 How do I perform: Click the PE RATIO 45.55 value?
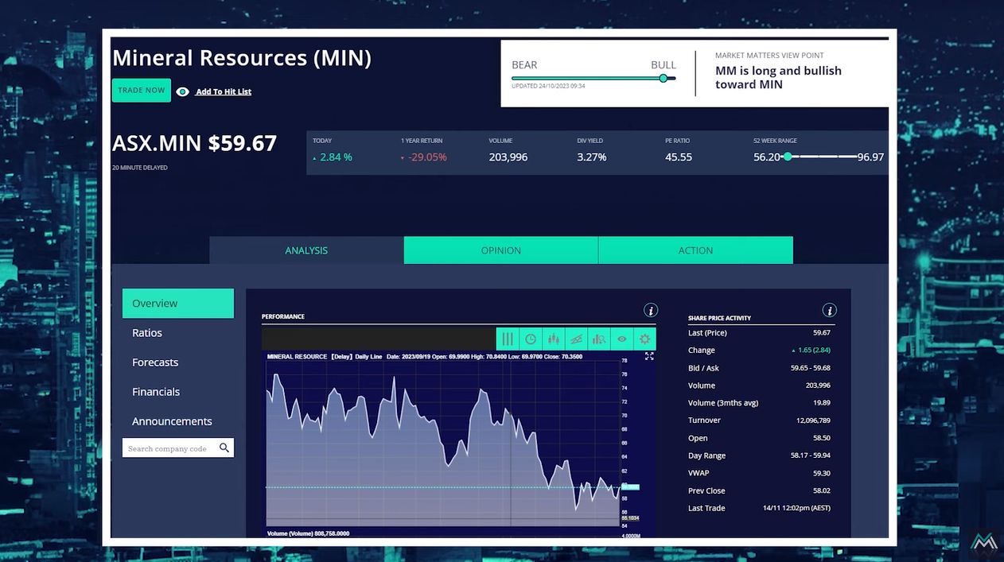(x=679, y=157)
